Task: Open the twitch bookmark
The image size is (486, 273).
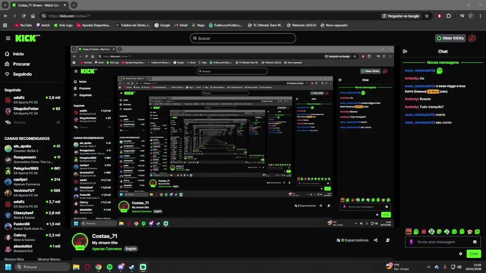Action: [x=43, y=25]
